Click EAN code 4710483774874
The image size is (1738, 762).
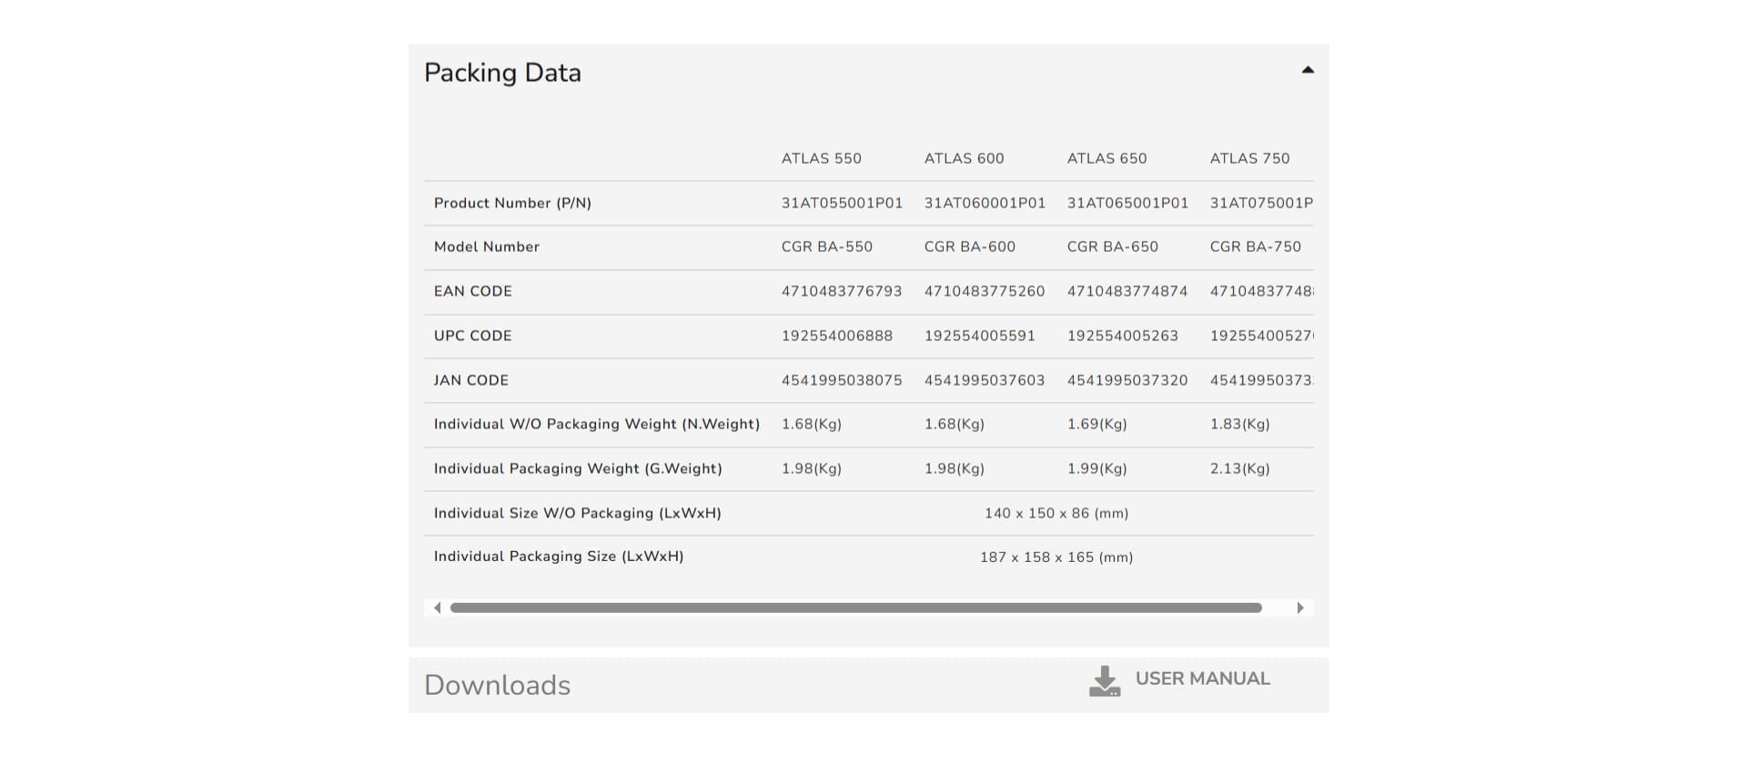(x=1127, y=291)
